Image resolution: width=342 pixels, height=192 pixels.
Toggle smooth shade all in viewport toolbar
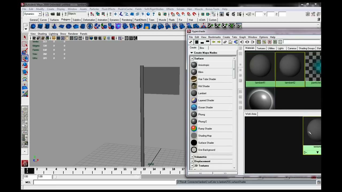pyautogui.click(x=91, y=38)
